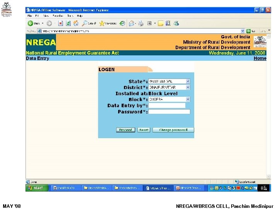Click the Data Entry by input field
Viewport: 278px width, 209px height.
[167, 106]
